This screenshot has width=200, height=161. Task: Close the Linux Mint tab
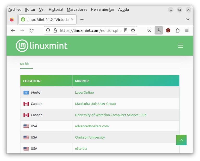click(x=72, y=19)
